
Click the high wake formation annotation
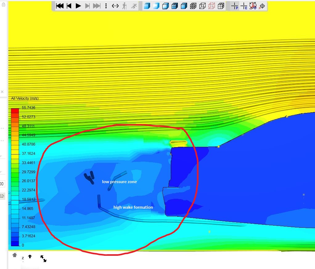[x=133, y=207]
